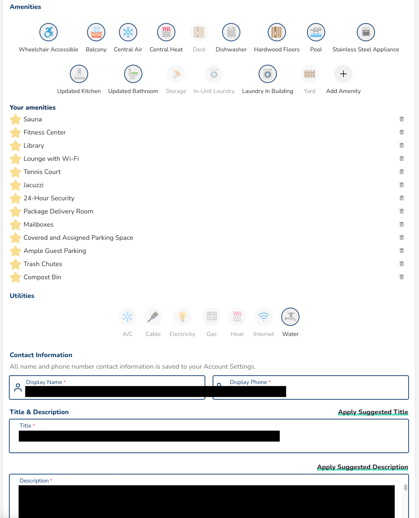
Task: Apply the suggested title
Action: pos(373,412)
